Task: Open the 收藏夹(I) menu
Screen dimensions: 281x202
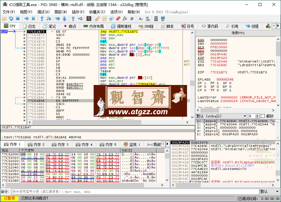Action: (97, 12)
